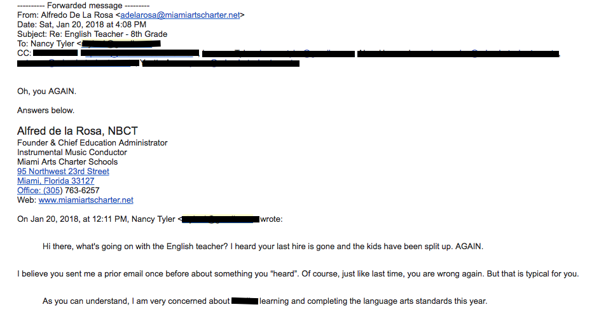Click "Miami Arts Charter Schools" in the signature

(67, 162)
